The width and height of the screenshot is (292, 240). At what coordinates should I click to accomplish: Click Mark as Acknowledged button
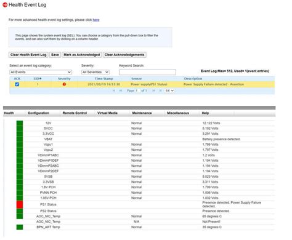(82, 55)
